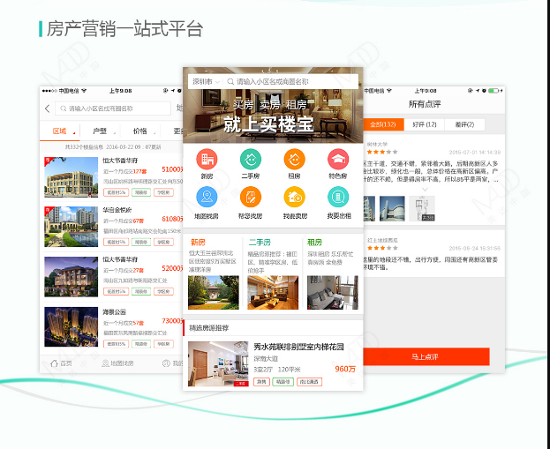Launch 地图找房 map search icon
This screenshot has height=449, width=550.
[207, 199]
